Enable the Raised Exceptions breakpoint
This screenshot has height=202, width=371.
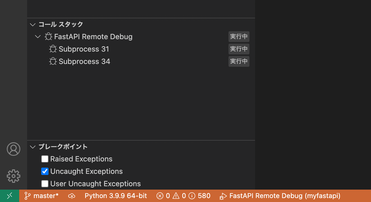coord(45,159)
